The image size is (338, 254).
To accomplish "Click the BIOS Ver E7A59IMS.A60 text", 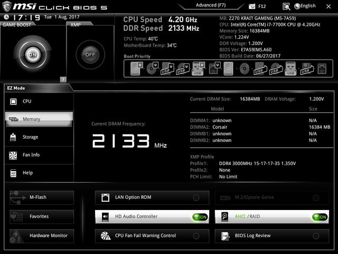I will tap(246, 50).
